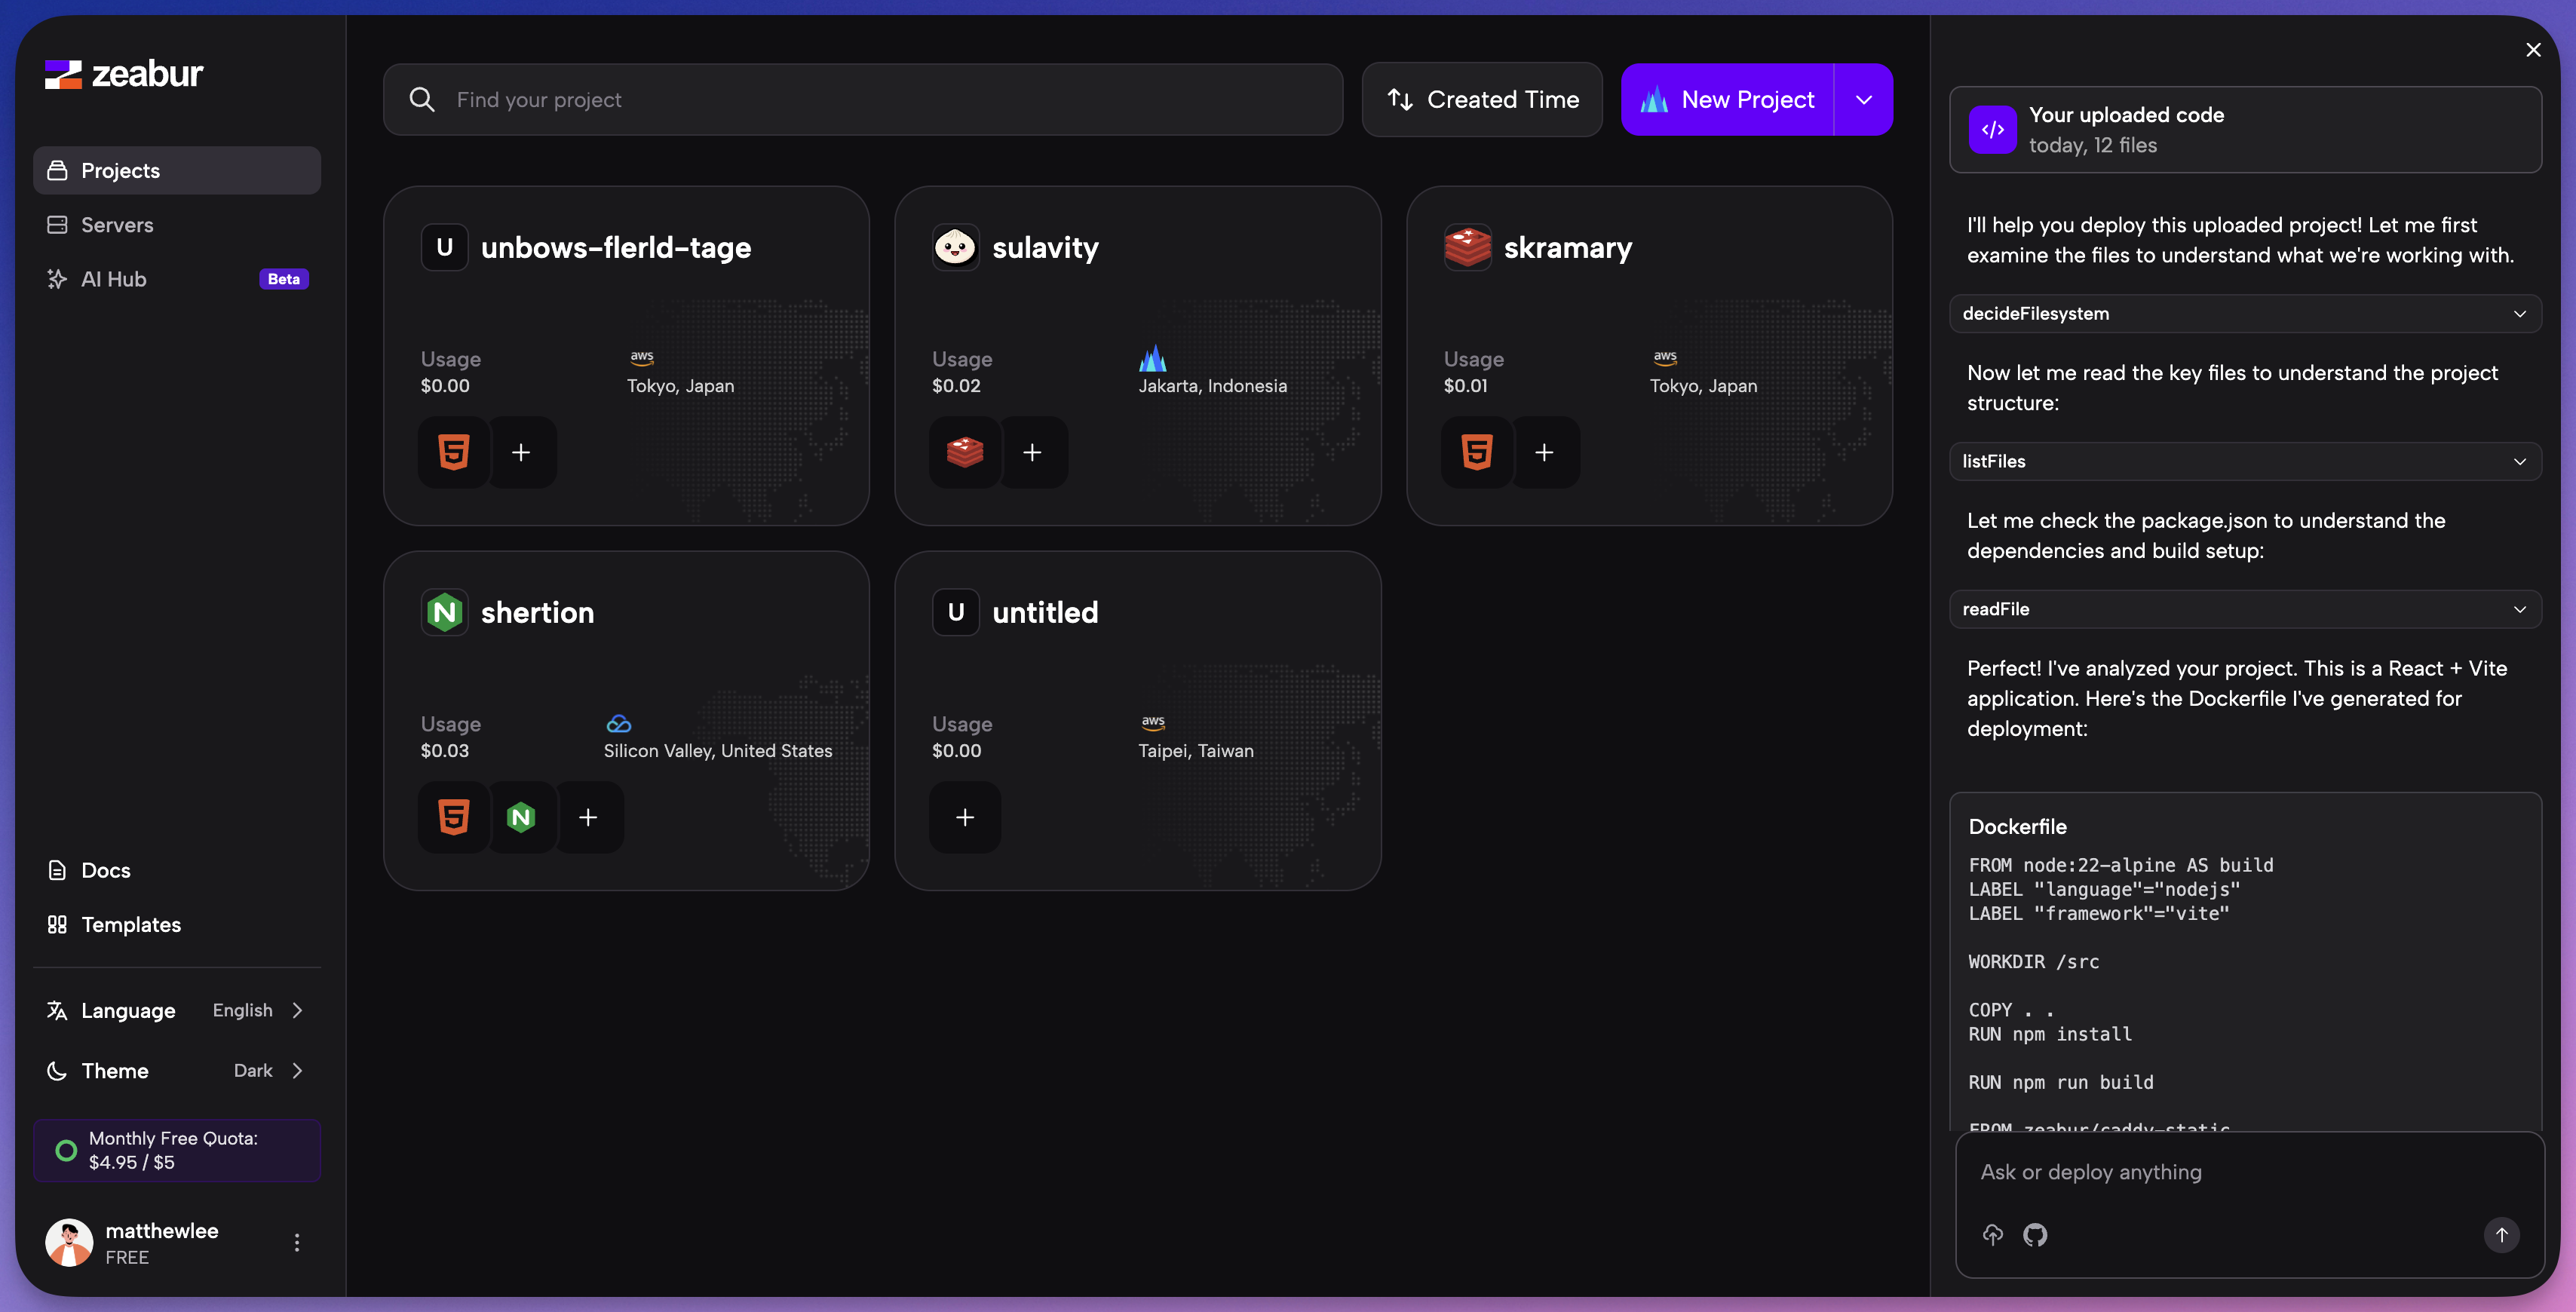The height and width of the screenshot is (1312, 2576).
Task: Open the Nginx service in shertion project
Action: point(521,817)
